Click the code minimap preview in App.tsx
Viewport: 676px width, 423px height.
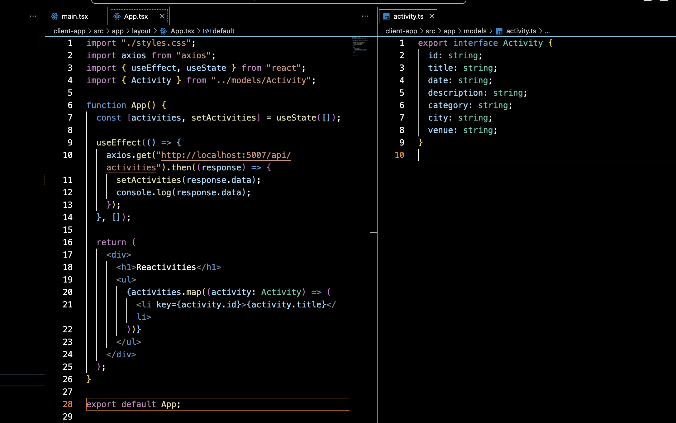359,46
